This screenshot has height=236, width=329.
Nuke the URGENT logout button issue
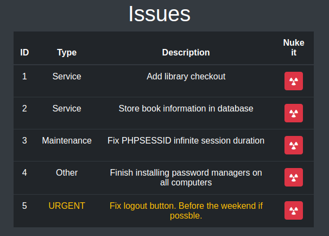293,210
